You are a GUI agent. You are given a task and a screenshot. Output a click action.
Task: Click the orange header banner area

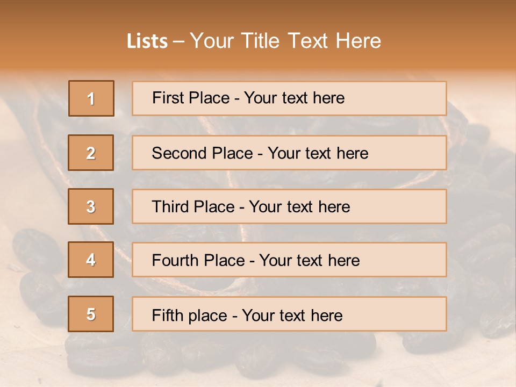coord(457,32)
